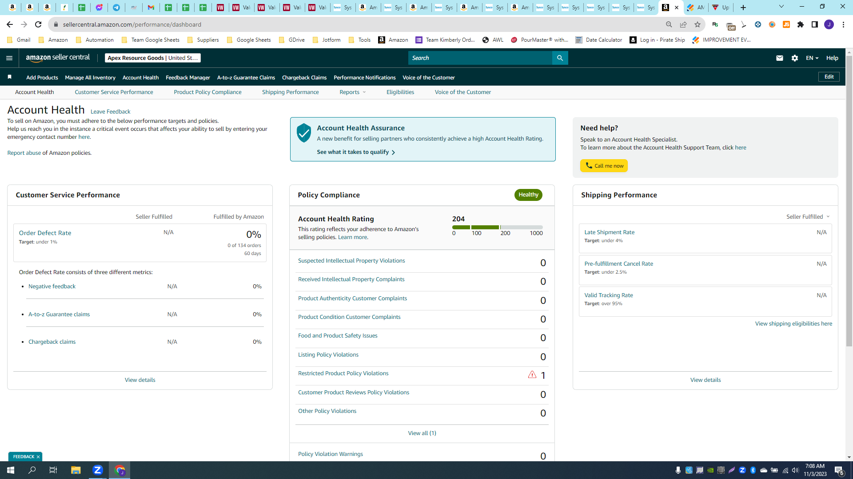Open the EN language dropdown

click(x=812, y=58)
